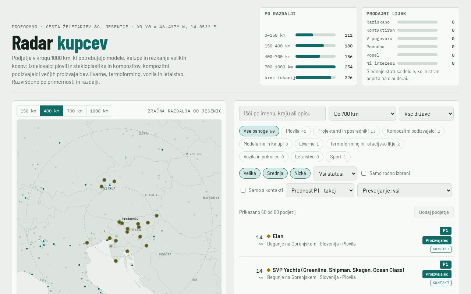
Task: Click the diamond marker beside SVP Yachts
Action: coord(269,270)
